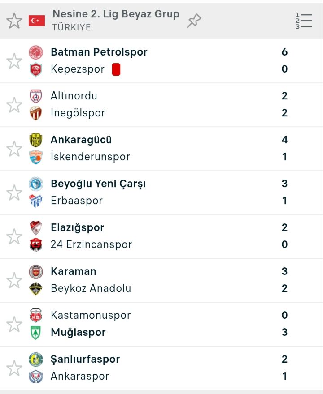Open Nesine 2. Lig Beyaz Grup league page
323x394 pixels.
[x=116, y=14]
